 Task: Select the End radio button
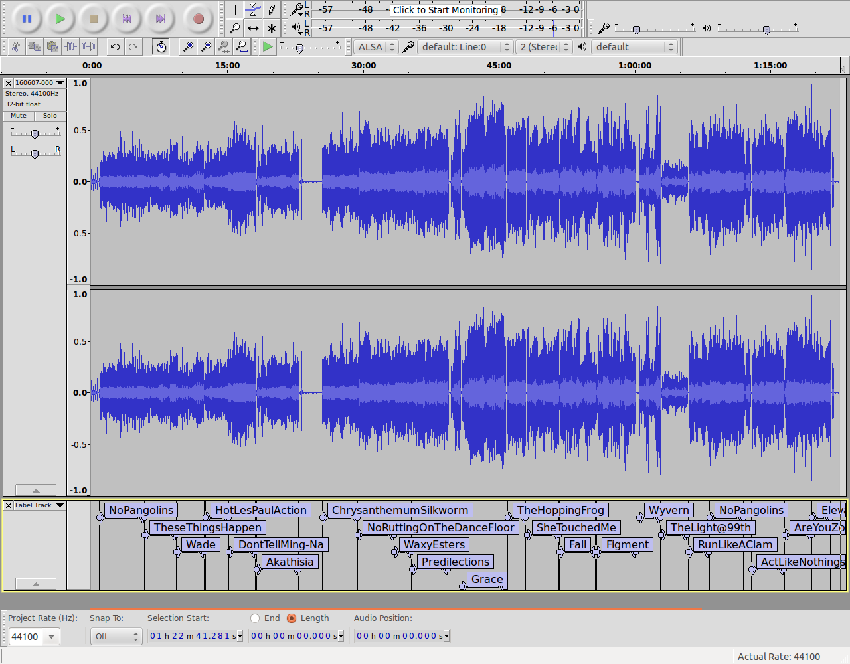tap(255, 618)
